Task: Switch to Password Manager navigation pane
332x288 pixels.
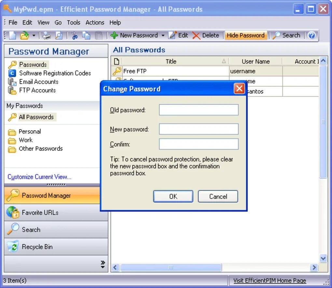Action: point(52,195)
